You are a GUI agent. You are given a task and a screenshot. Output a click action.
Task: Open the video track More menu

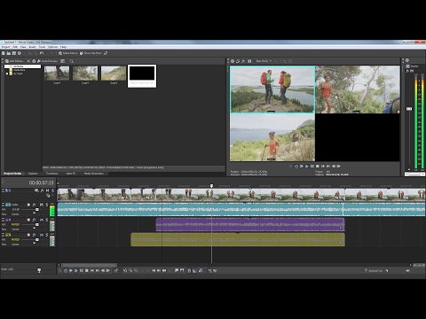click(x=4, y=191)
